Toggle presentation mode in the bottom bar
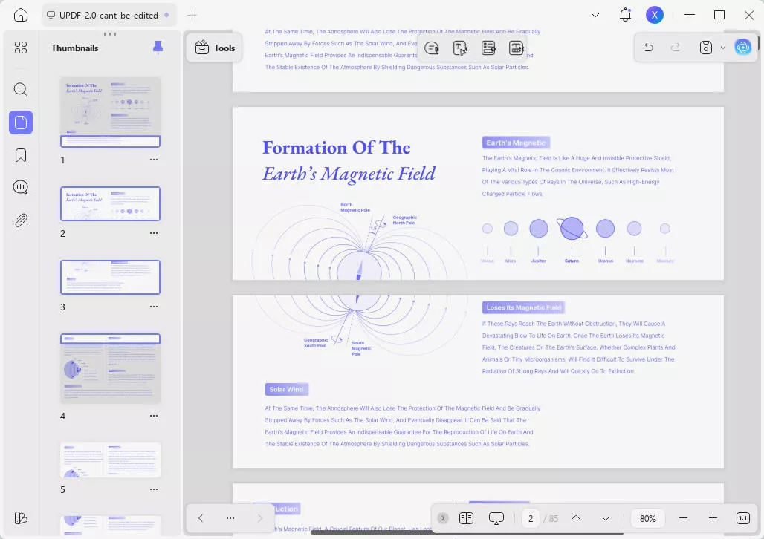The height and width of the screenshot is (539, 764). pyautogui.click(x=496, y=517)
